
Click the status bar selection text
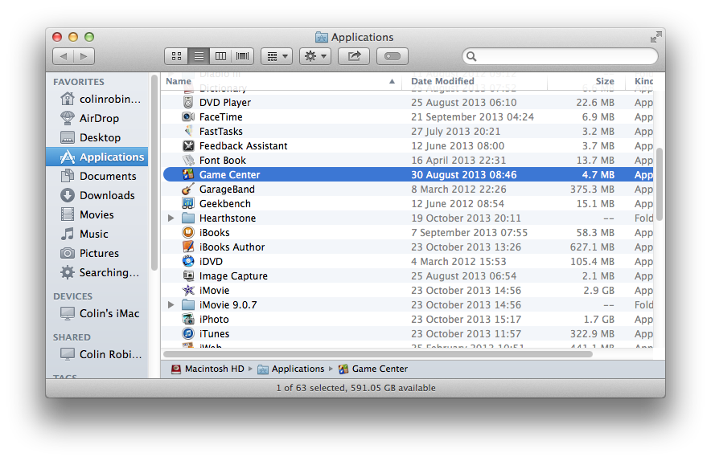356,388
